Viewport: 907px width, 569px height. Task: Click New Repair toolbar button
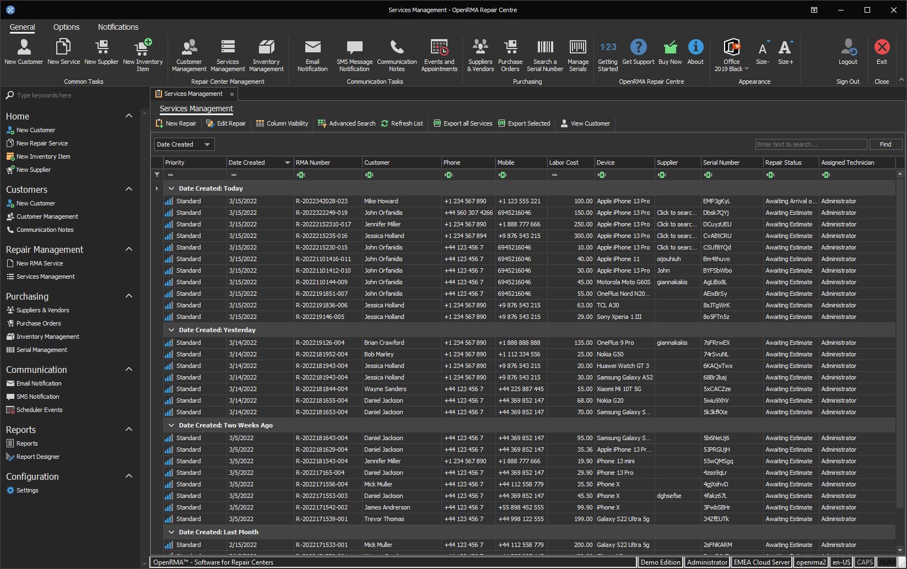(176, 123)
